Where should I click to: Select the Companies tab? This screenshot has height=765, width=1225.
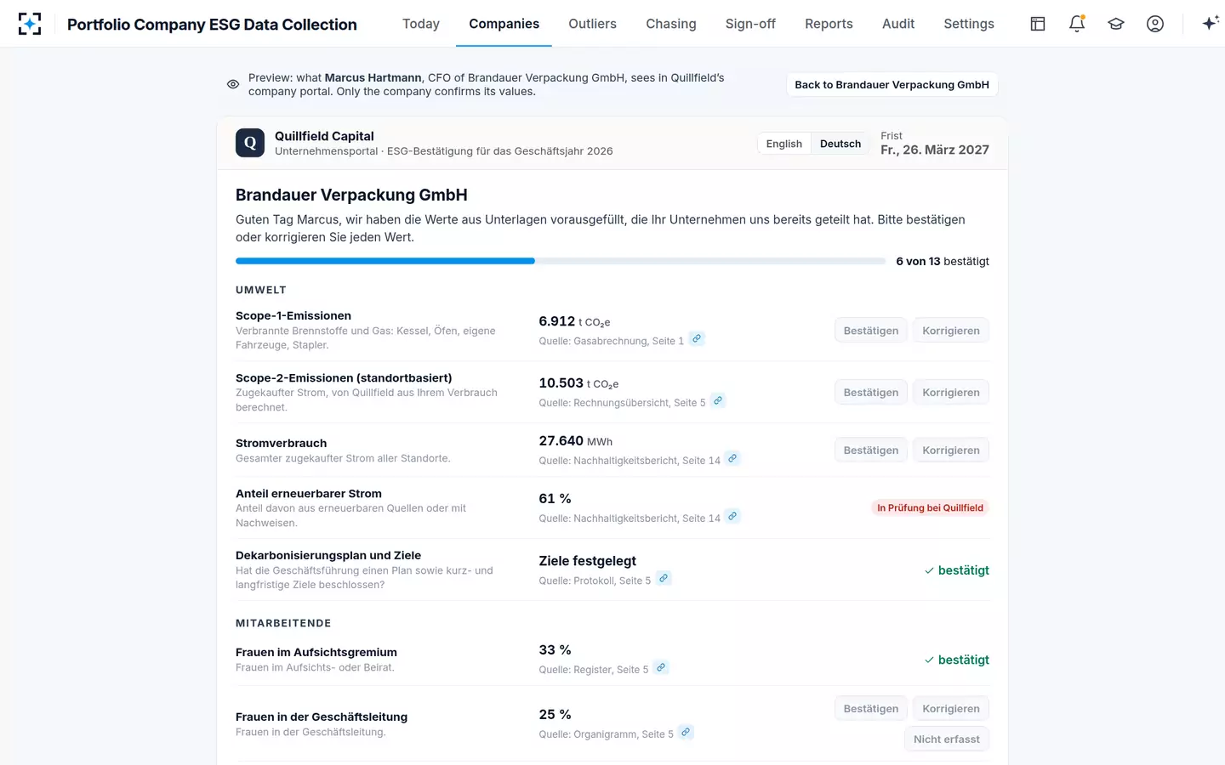pos(504,24)
